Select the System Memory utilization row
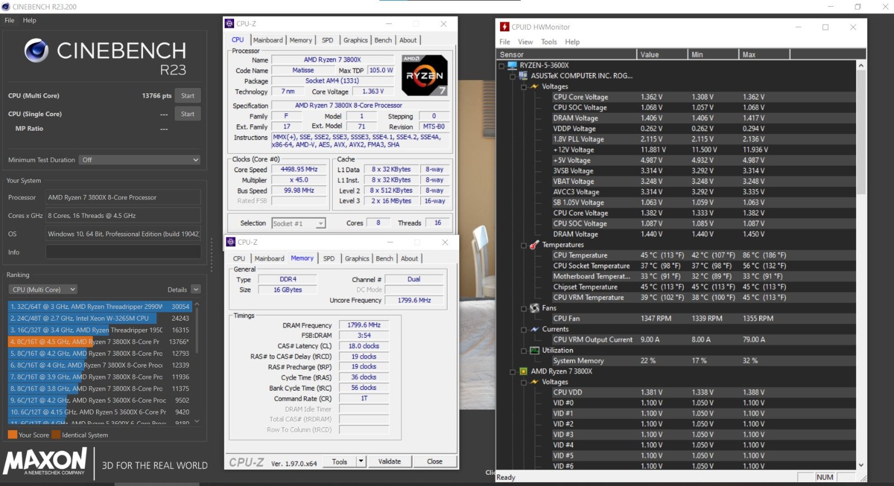The width and height of the screenshot is (894, 486). coord(704,361)
